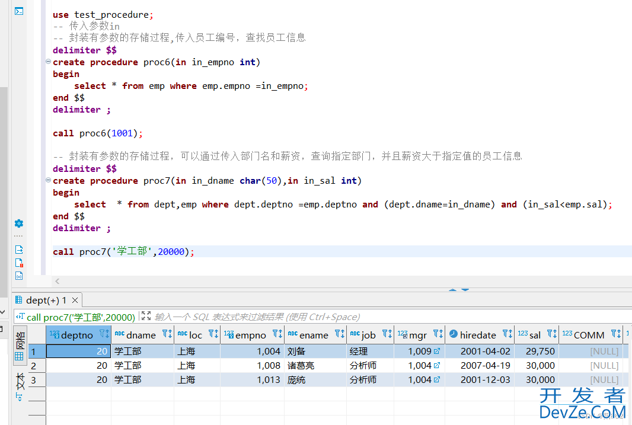The width and height of the screenshot is (632, 425).
Task: Collapse the proc6 create procedure block
Action: coord(49,62)
